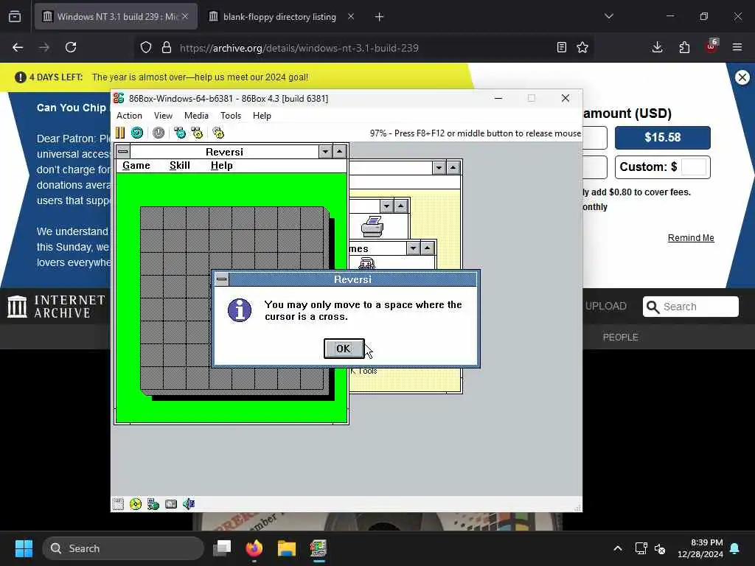Reload the page in Firefox

coord(71,47)
